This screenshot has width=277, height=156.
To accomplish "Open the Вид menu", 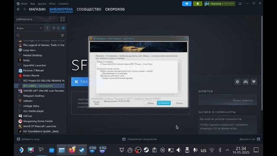I will (32, 3).
